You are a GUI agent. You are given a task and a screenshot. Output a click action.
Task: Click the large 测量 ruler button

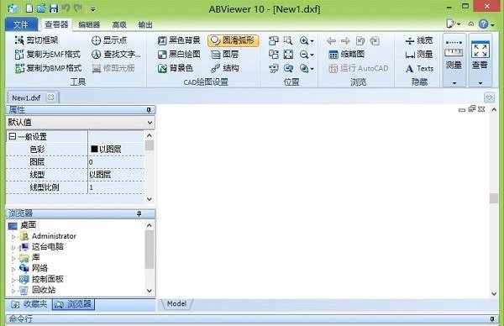[454, 55]
